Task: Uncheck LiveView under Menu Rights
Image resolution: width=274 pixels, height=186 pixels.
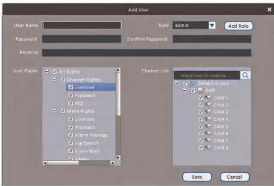Action: pyautogui.click(x=71, y=119)
